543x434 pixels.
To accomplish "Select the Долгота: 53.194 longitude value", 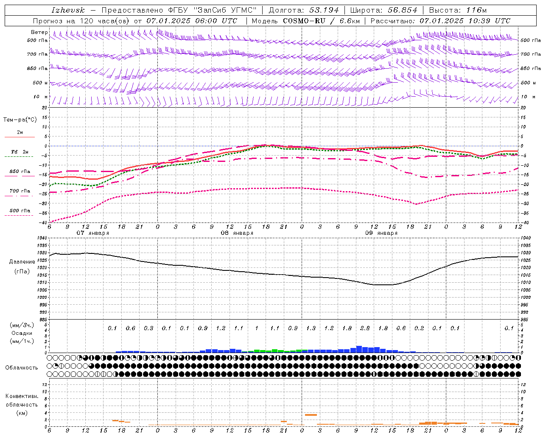I will tap(304, 10).
